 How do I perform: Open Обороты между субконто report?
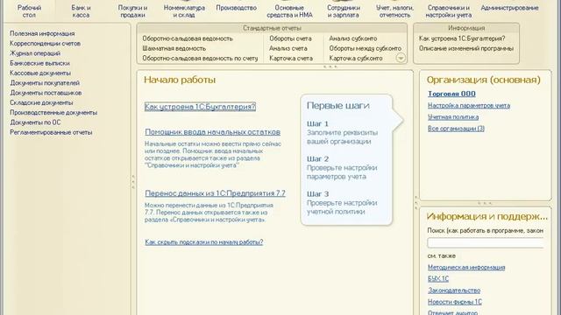pyautogui.click(x=365, y=48)
